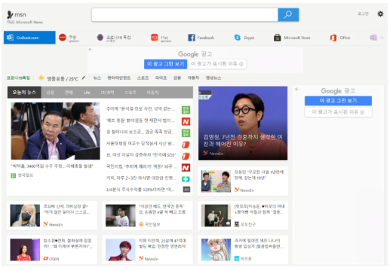Select the 자동차 news tab

tap(152, 93)
